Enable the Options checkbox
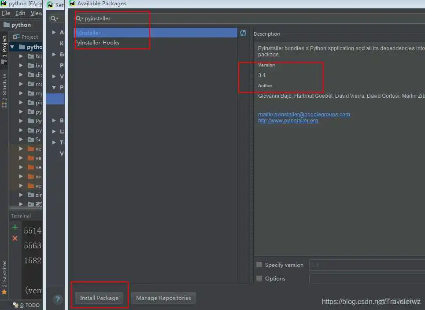The image size is (425, 310). pos(259,278)
